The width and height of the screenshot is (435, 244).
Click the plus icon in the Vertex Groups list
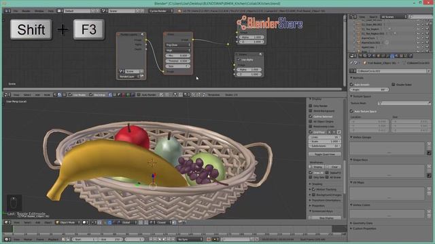429,144
